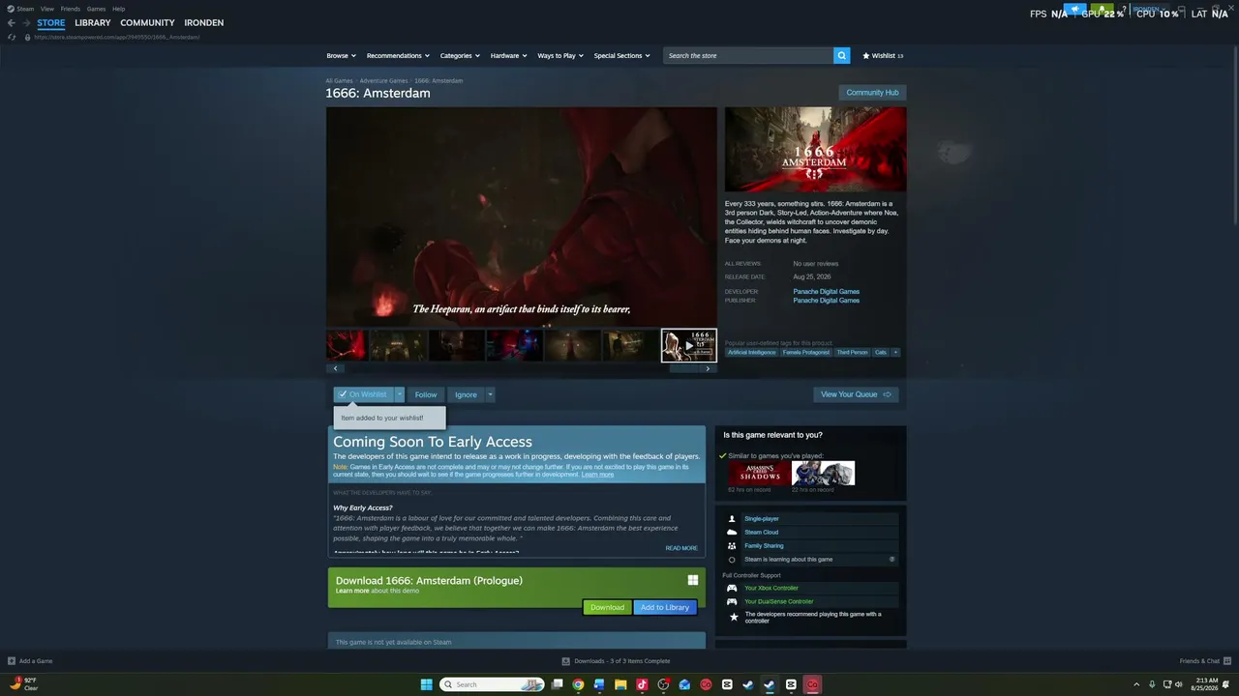Open the Hardware dropdown
This screenshot has height=696, width=1239.
[508, 55]
